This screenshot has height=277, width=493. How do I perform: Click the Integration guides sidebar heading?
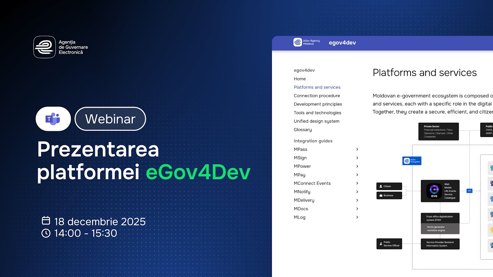click(313, 141)
